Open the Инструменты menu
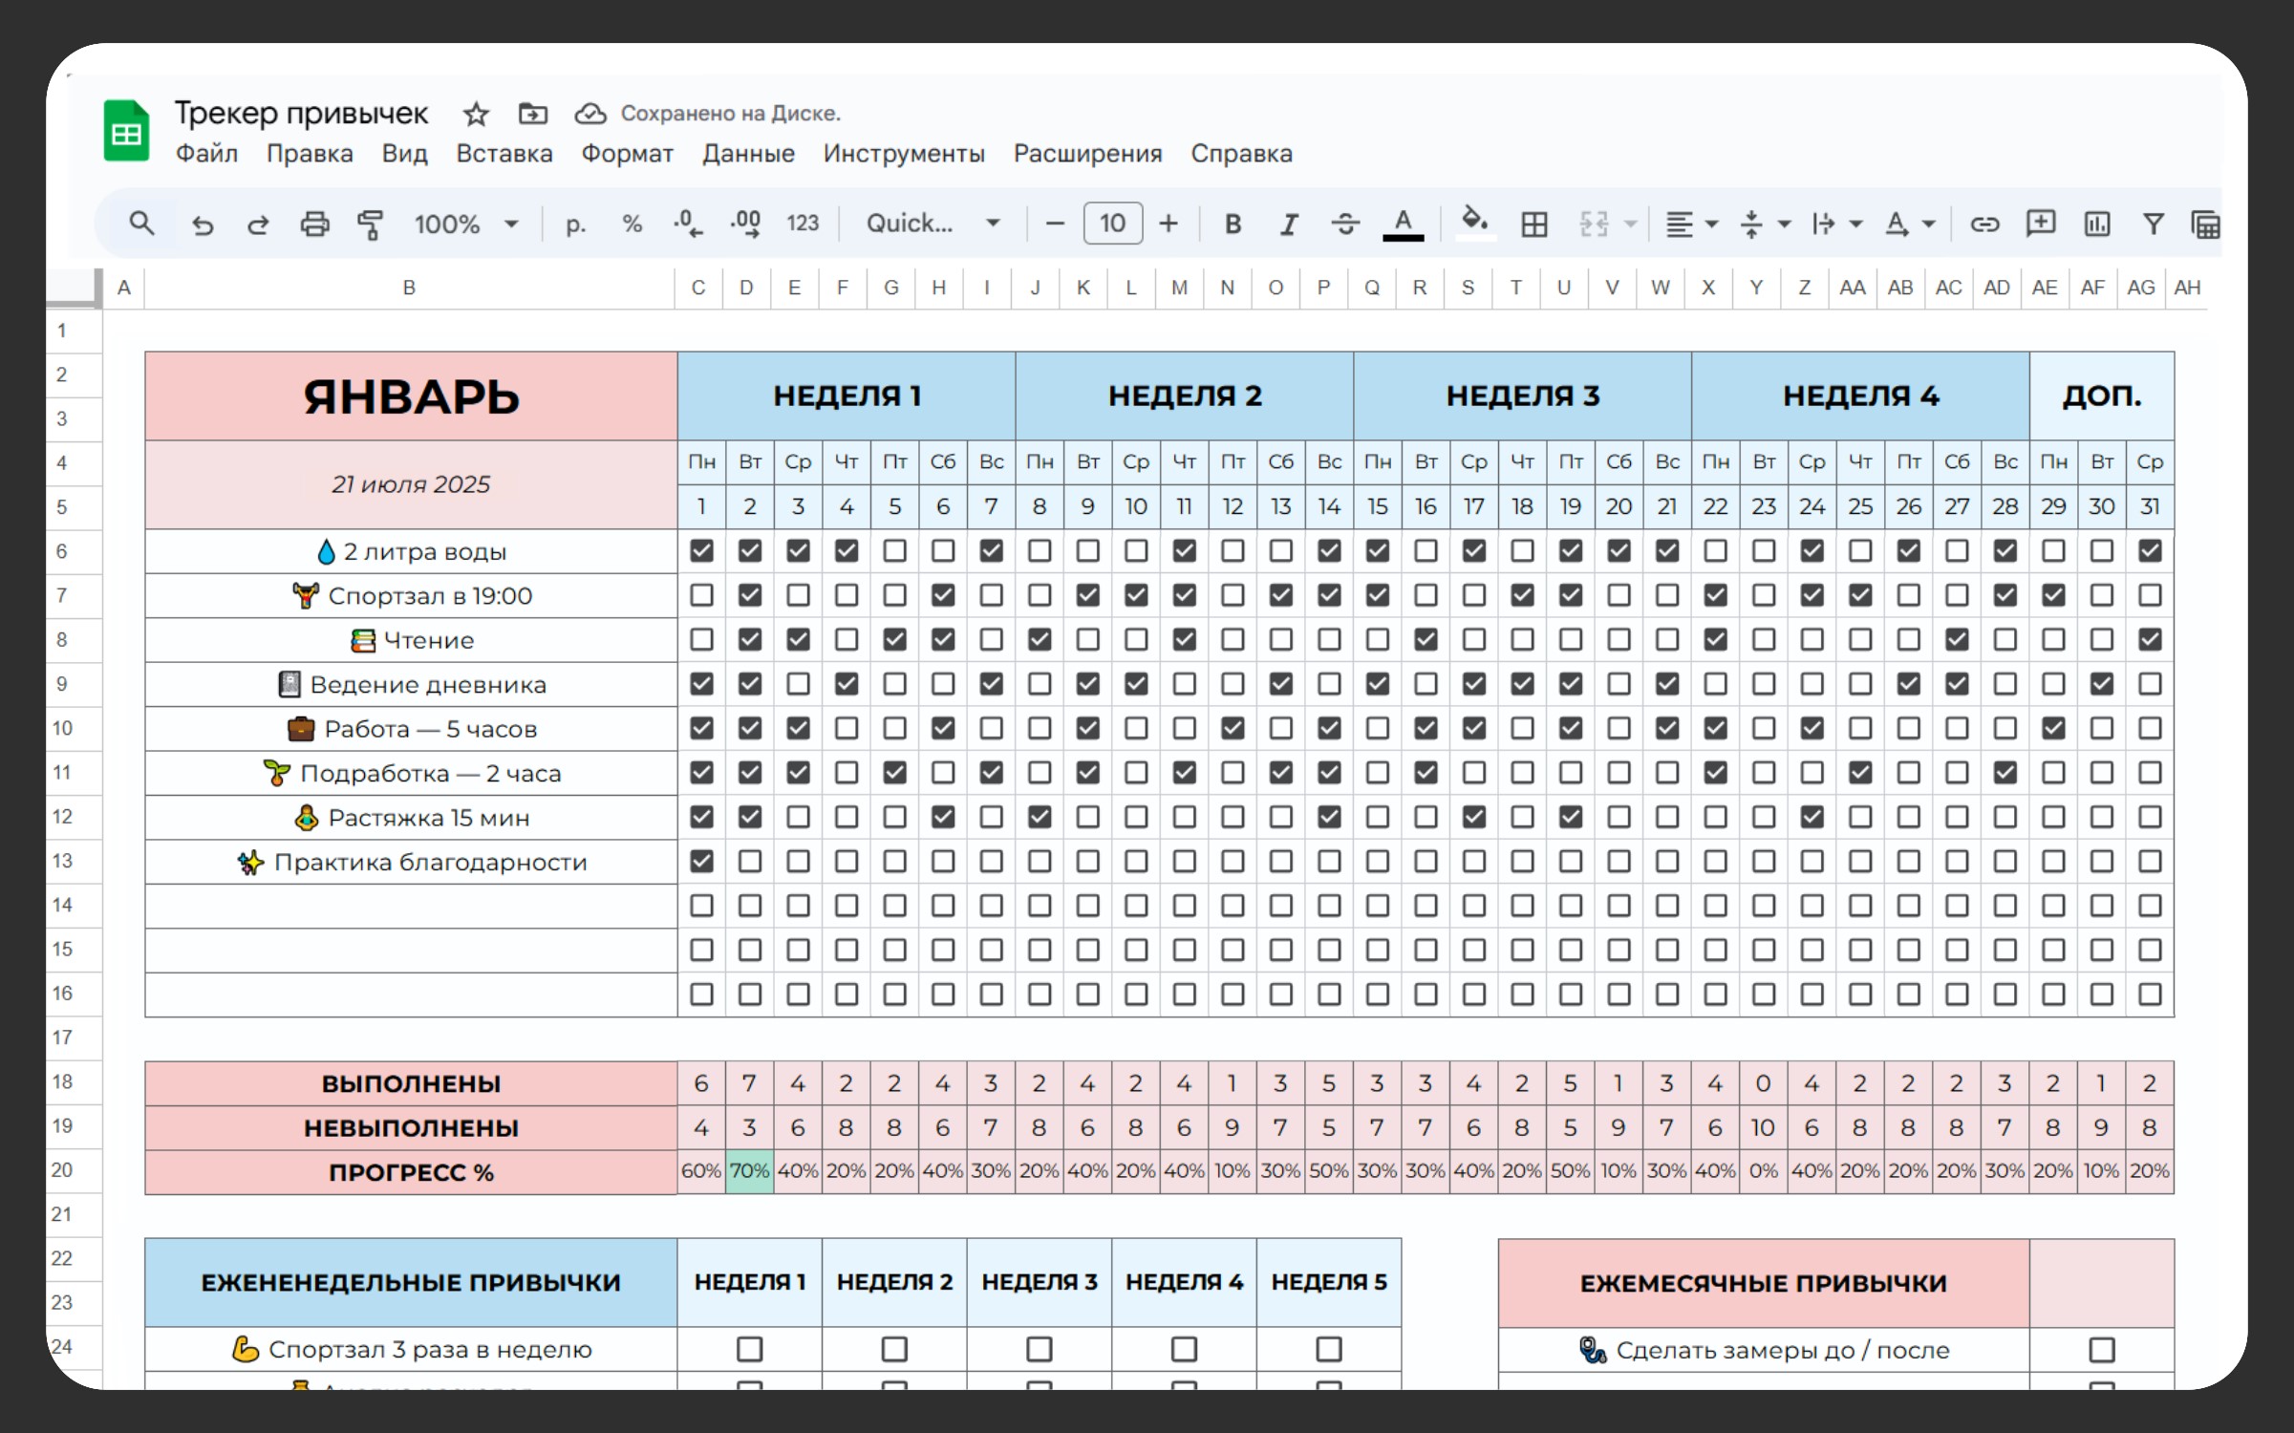The image size is (2294, 1433). tap(904, 154)
